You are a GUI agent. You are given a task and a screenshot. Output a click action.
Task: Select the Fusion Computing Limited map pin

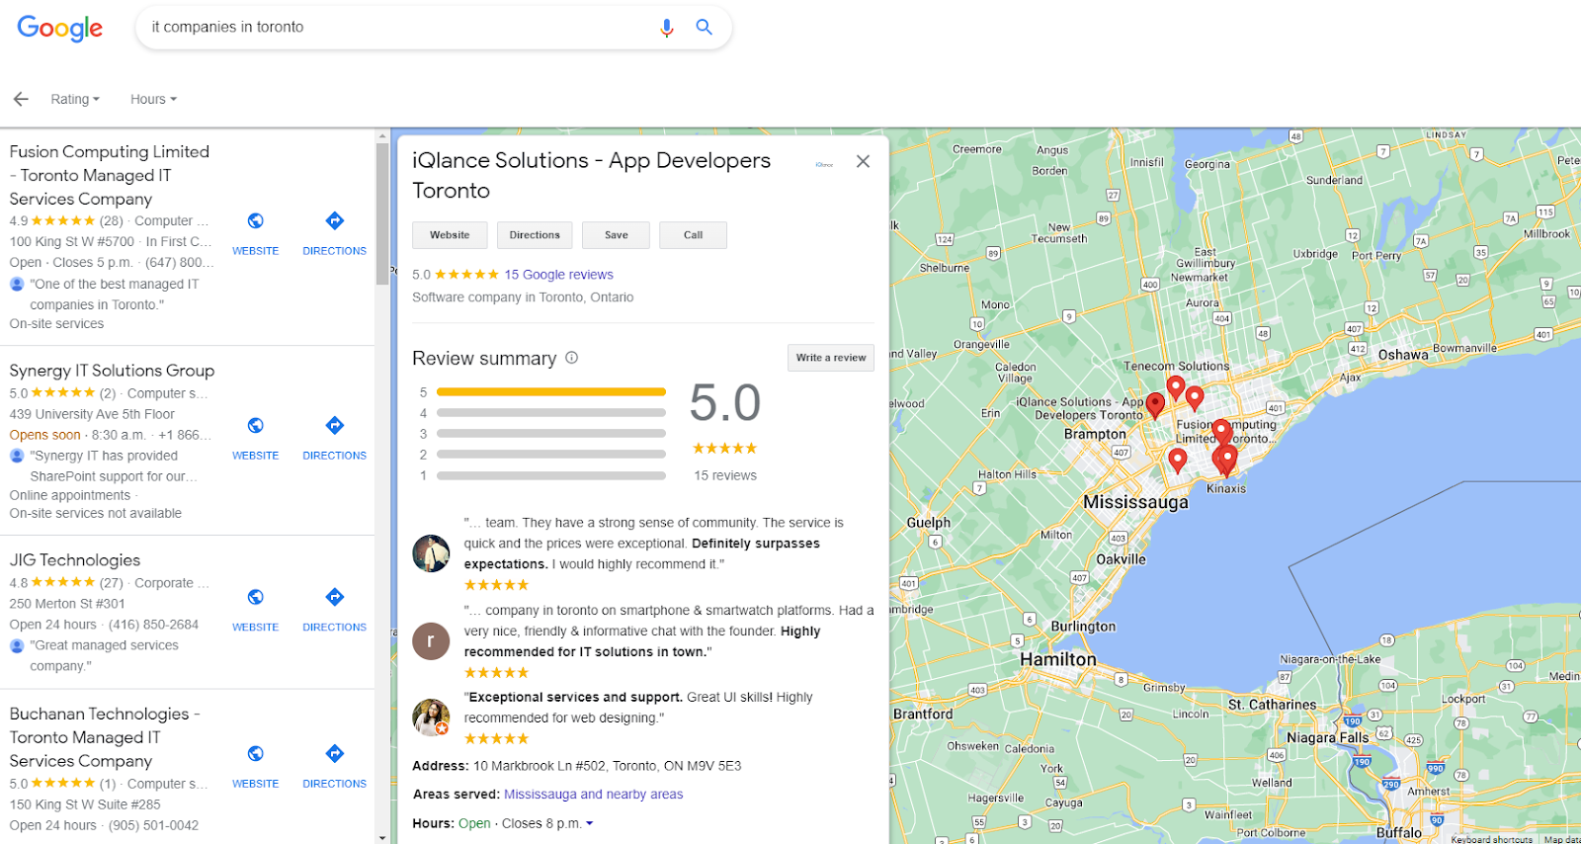tap(1222, 431)
